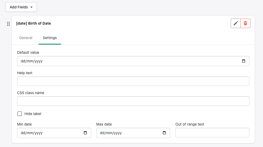Focus the Out of range text input
Image resolution: width=263 pixels, height=147 pixels.
point(212,133)
